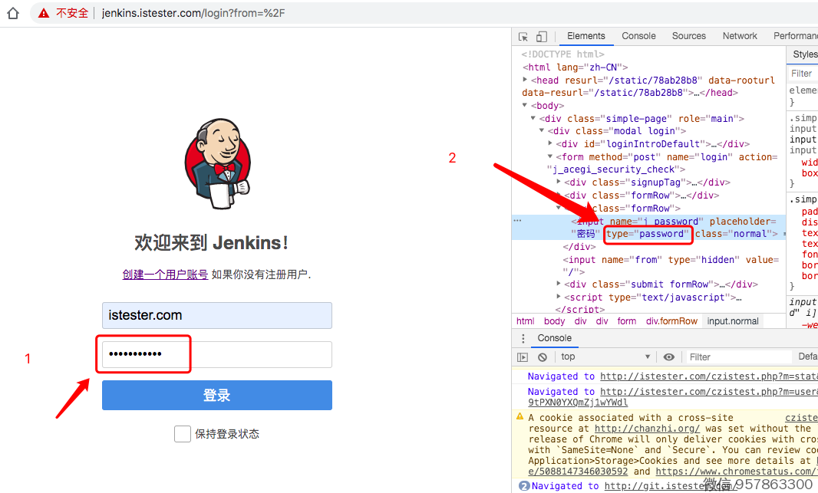Check the 保持登录状态 checkbox
818x493 pixels.
tap(183, 434)
